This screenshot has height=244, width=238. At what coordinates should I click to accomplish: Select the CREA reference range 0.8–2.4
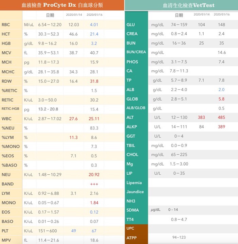click(x=179, y=34)
